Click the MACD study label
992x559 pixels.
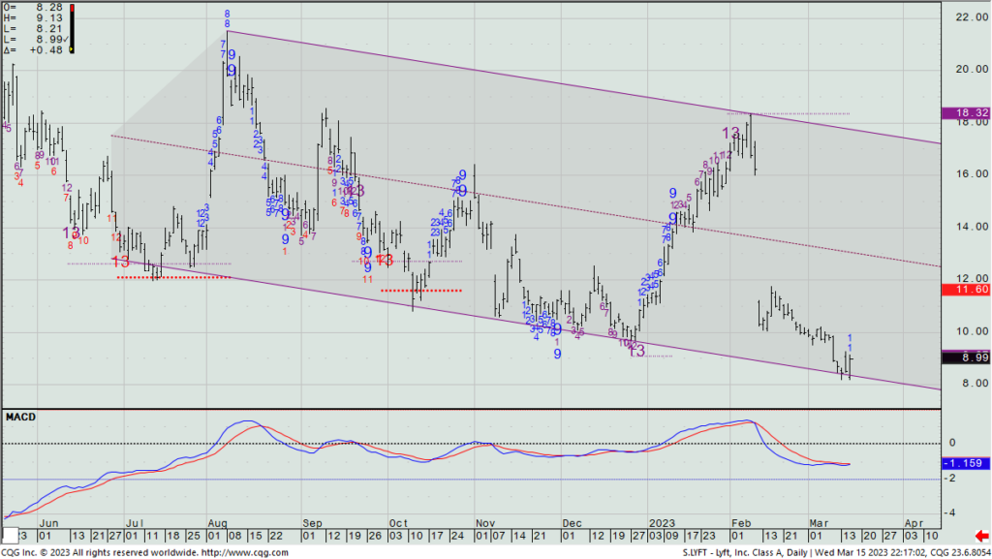click(x=21, y=418)
